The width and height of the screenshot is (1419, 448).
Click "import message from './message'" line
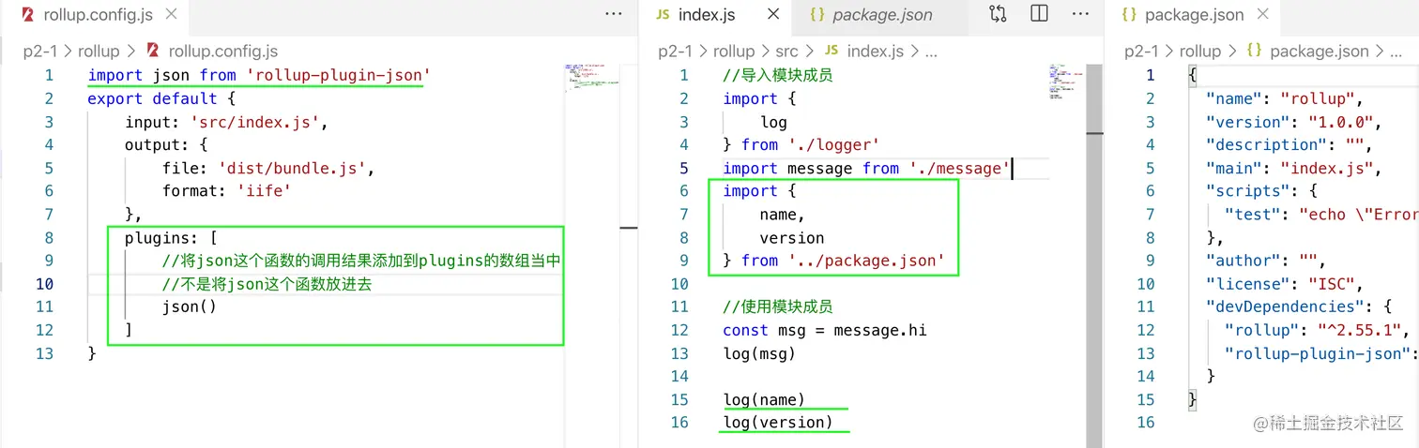pos(866,169)
